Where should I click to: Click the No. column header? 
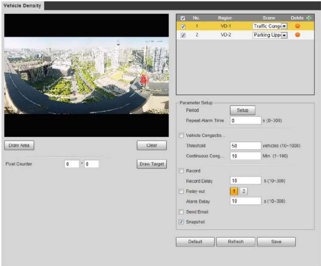tap(196, 18)
